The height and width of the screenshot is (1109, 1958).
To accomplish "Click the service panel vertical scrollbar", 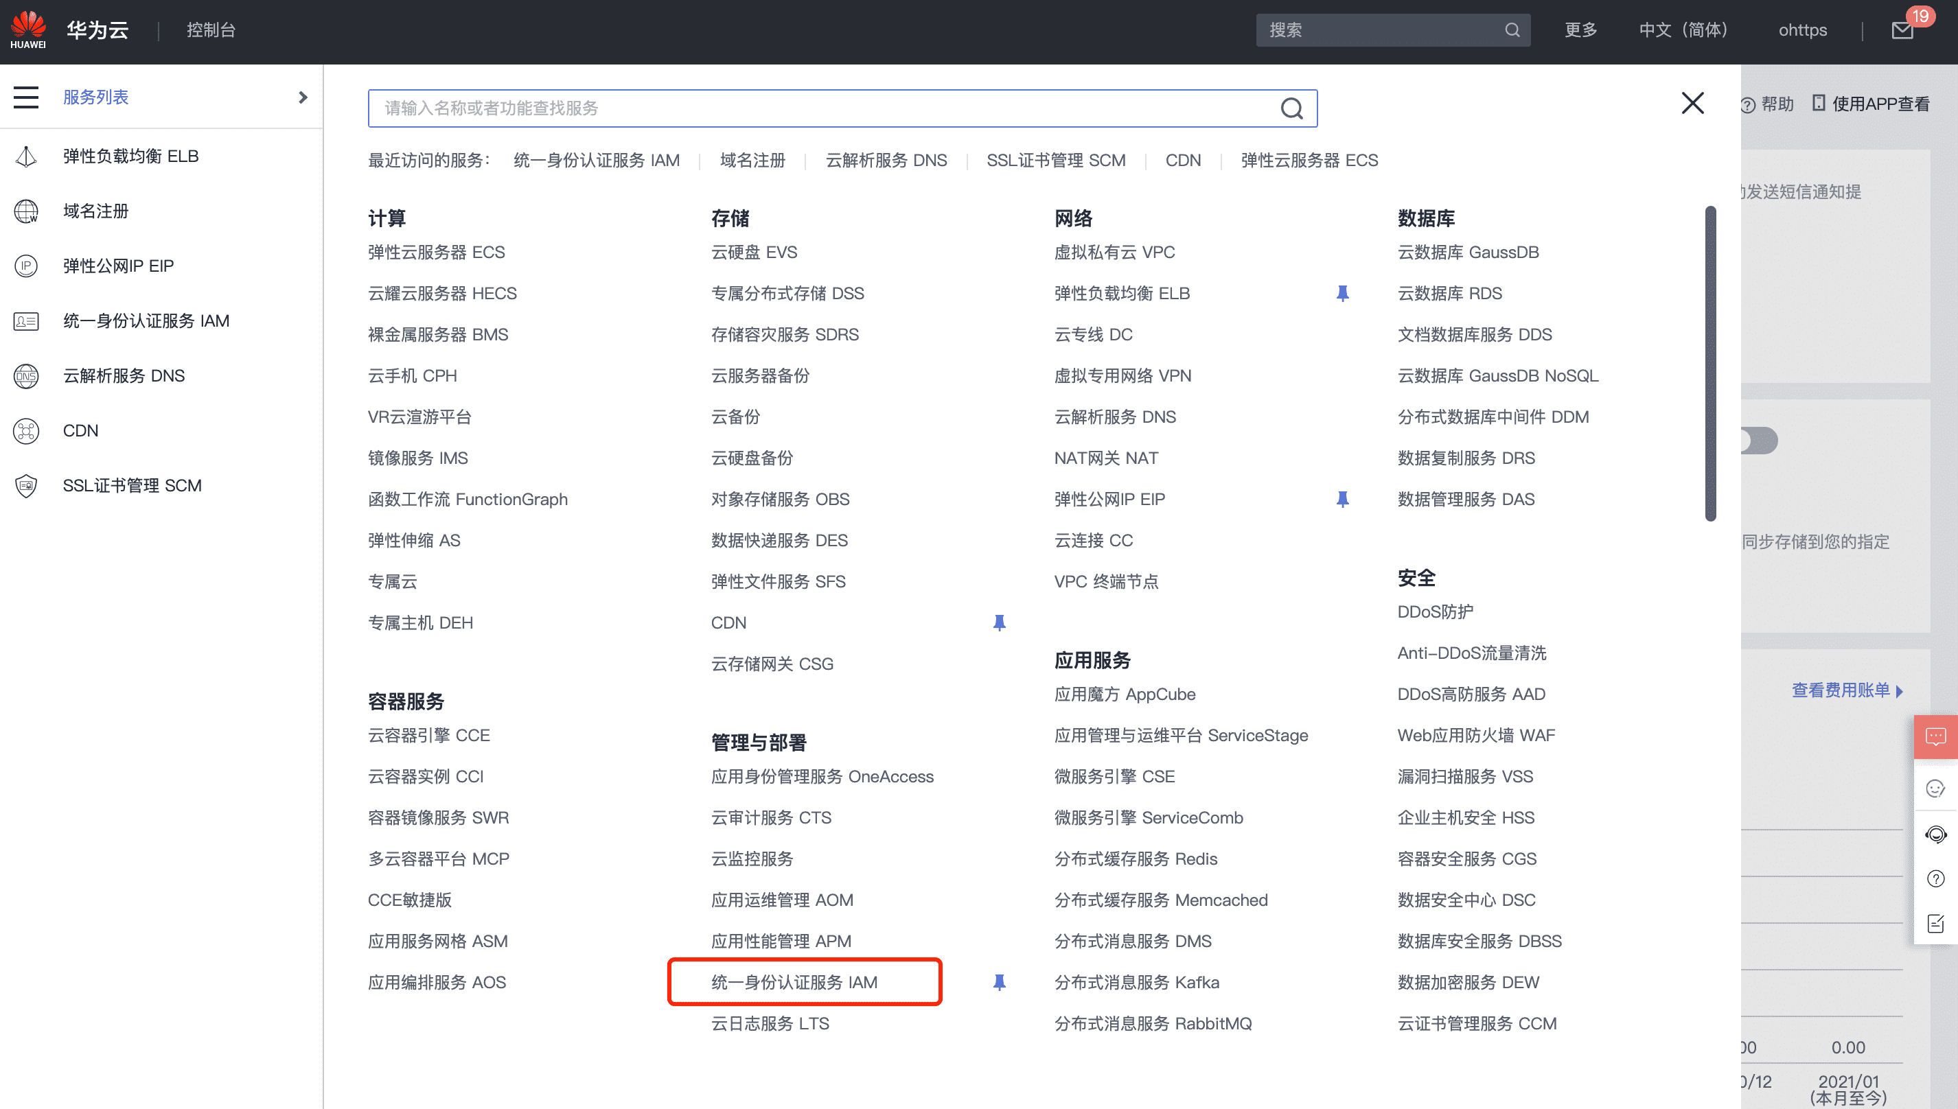I will point(1710,363).
